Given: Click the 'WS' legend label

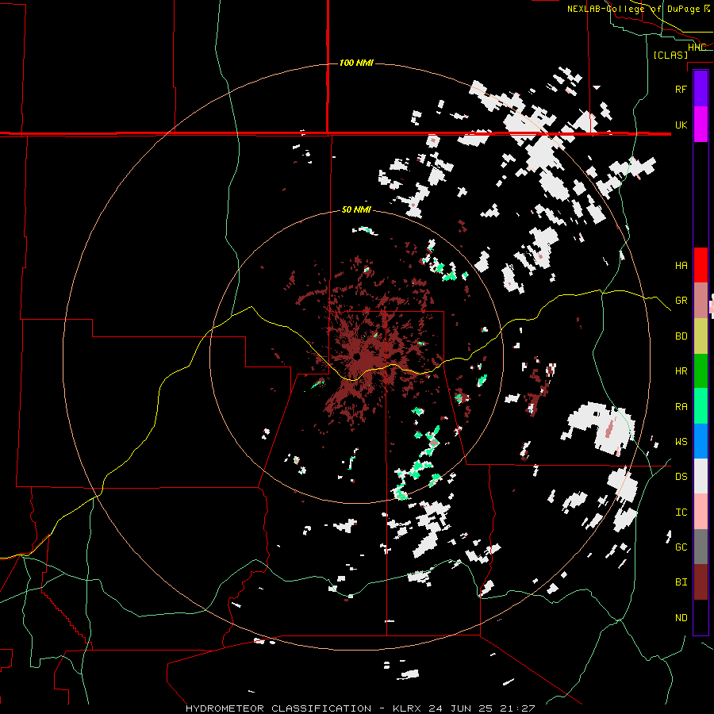Looking at the screenshot, I should [x=681, y=442].
